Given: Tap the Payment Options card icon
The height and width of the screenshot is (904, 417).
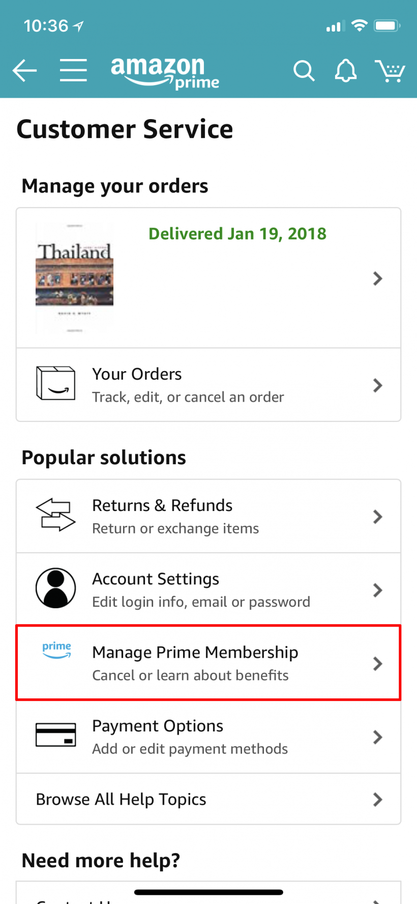Looking at the screenshot, I should pos(55,735).
